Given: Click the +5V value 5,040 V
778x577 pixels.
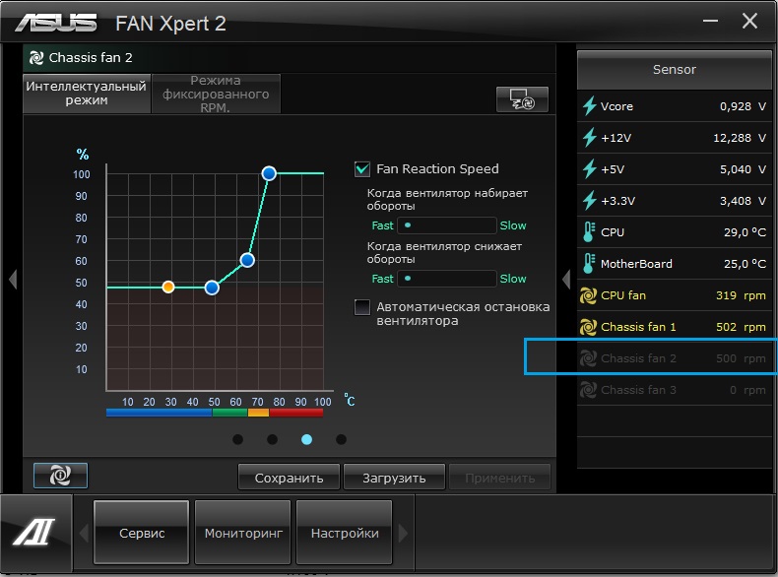Looking at the screenshot, I should click(743, 169).
